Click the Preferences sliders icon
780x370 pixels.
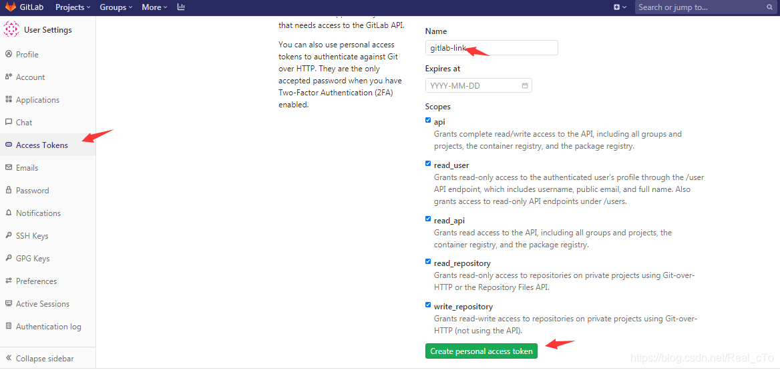click(x=9, y=281)
